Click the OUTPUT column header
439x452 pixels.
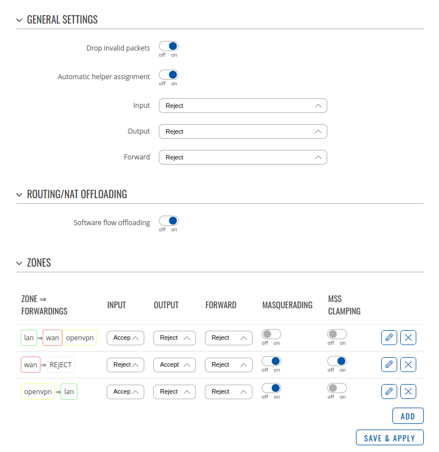(166, 305)
